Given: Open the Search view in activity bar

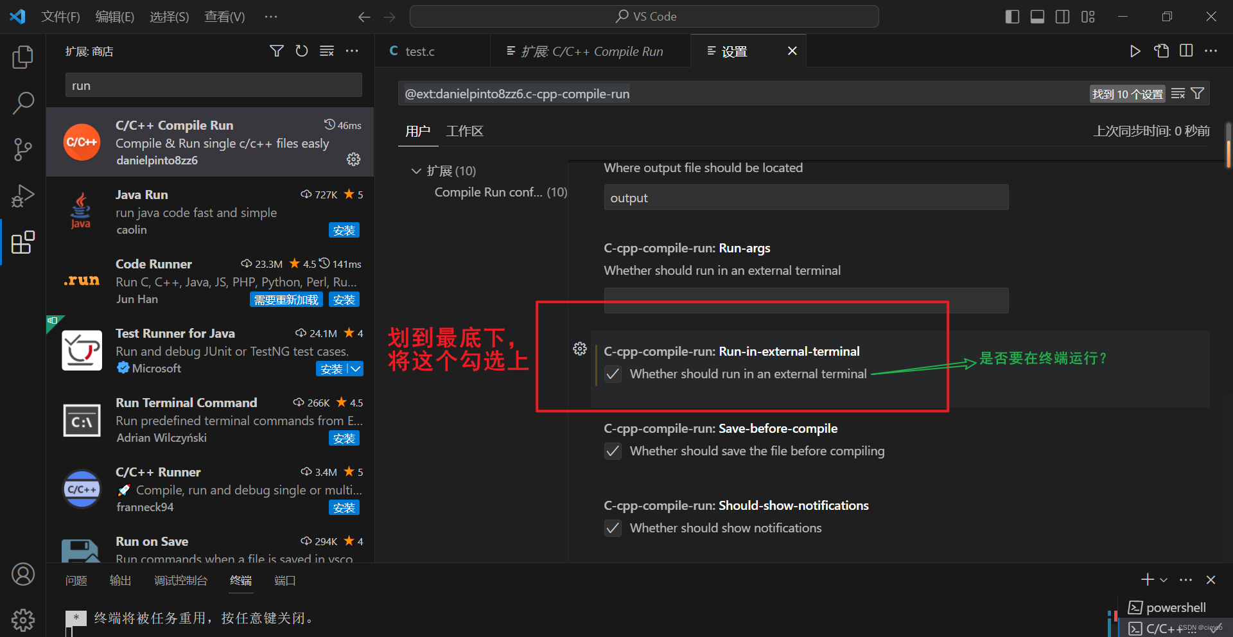Looking at the screenshot, I should click(x=23, y=103).
